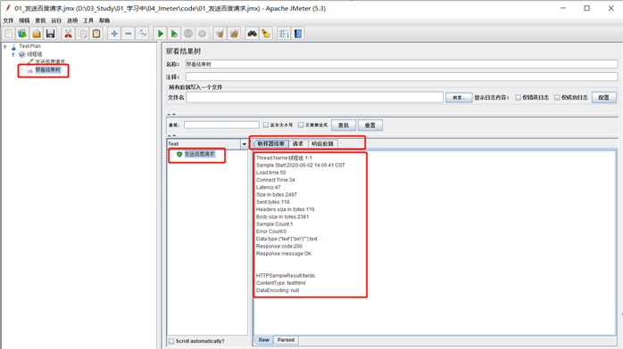Click the grey Shutdown threads icon
623x349 pixels.
pos(203,34)
